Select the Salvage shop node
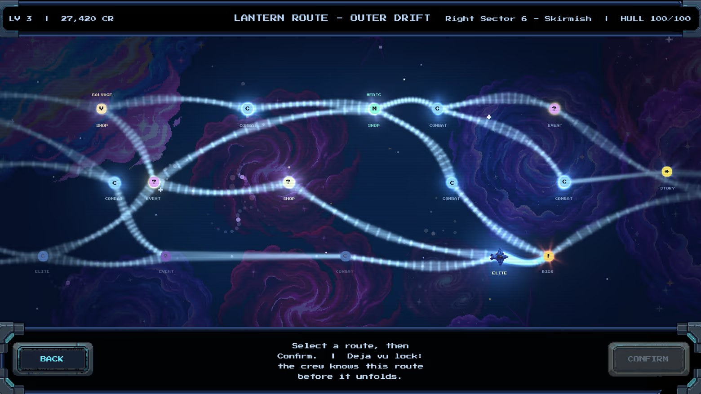This screenshot has height=394, width=701. [x=102, y=109]
